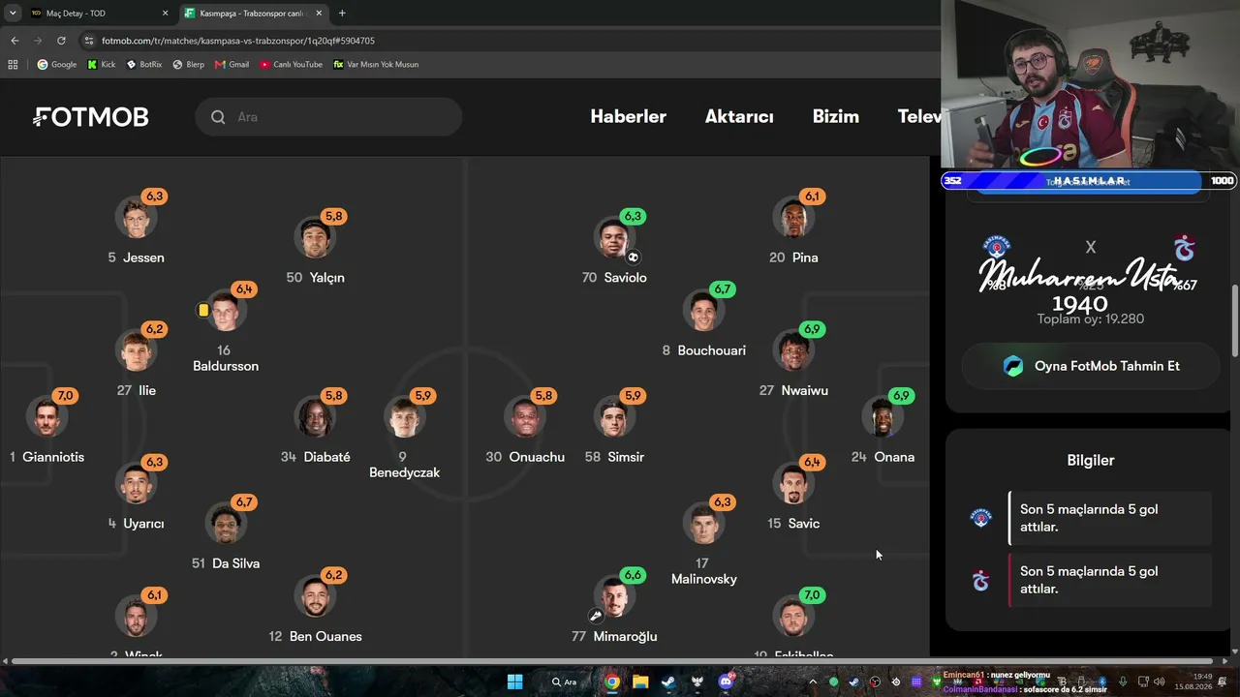Click the yellow card icon beside Baldursson
Screen dimensions: 1240x697
(202, 310)
